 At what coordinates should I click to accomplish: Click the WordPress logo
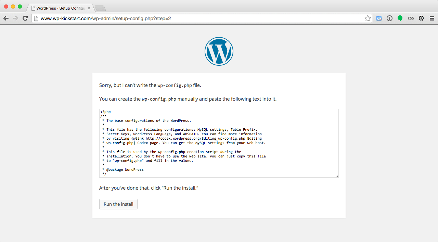coord(219,51)
